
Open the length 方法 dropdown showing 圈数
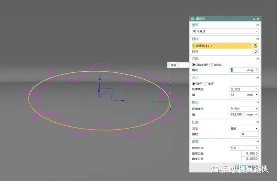pos(244,129)
